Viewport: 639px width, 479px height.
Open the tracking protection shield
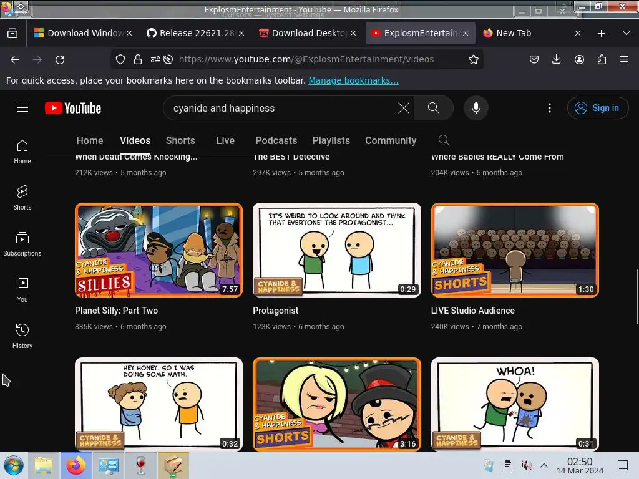pyautogui.click(x=120, y=59)
